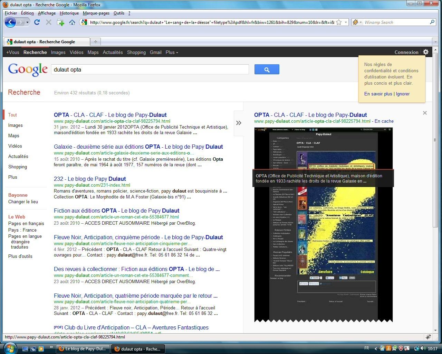Select Shopping in left sidebar
The width and height of the screenshot is (442, 354).
(x=18, y=167)
